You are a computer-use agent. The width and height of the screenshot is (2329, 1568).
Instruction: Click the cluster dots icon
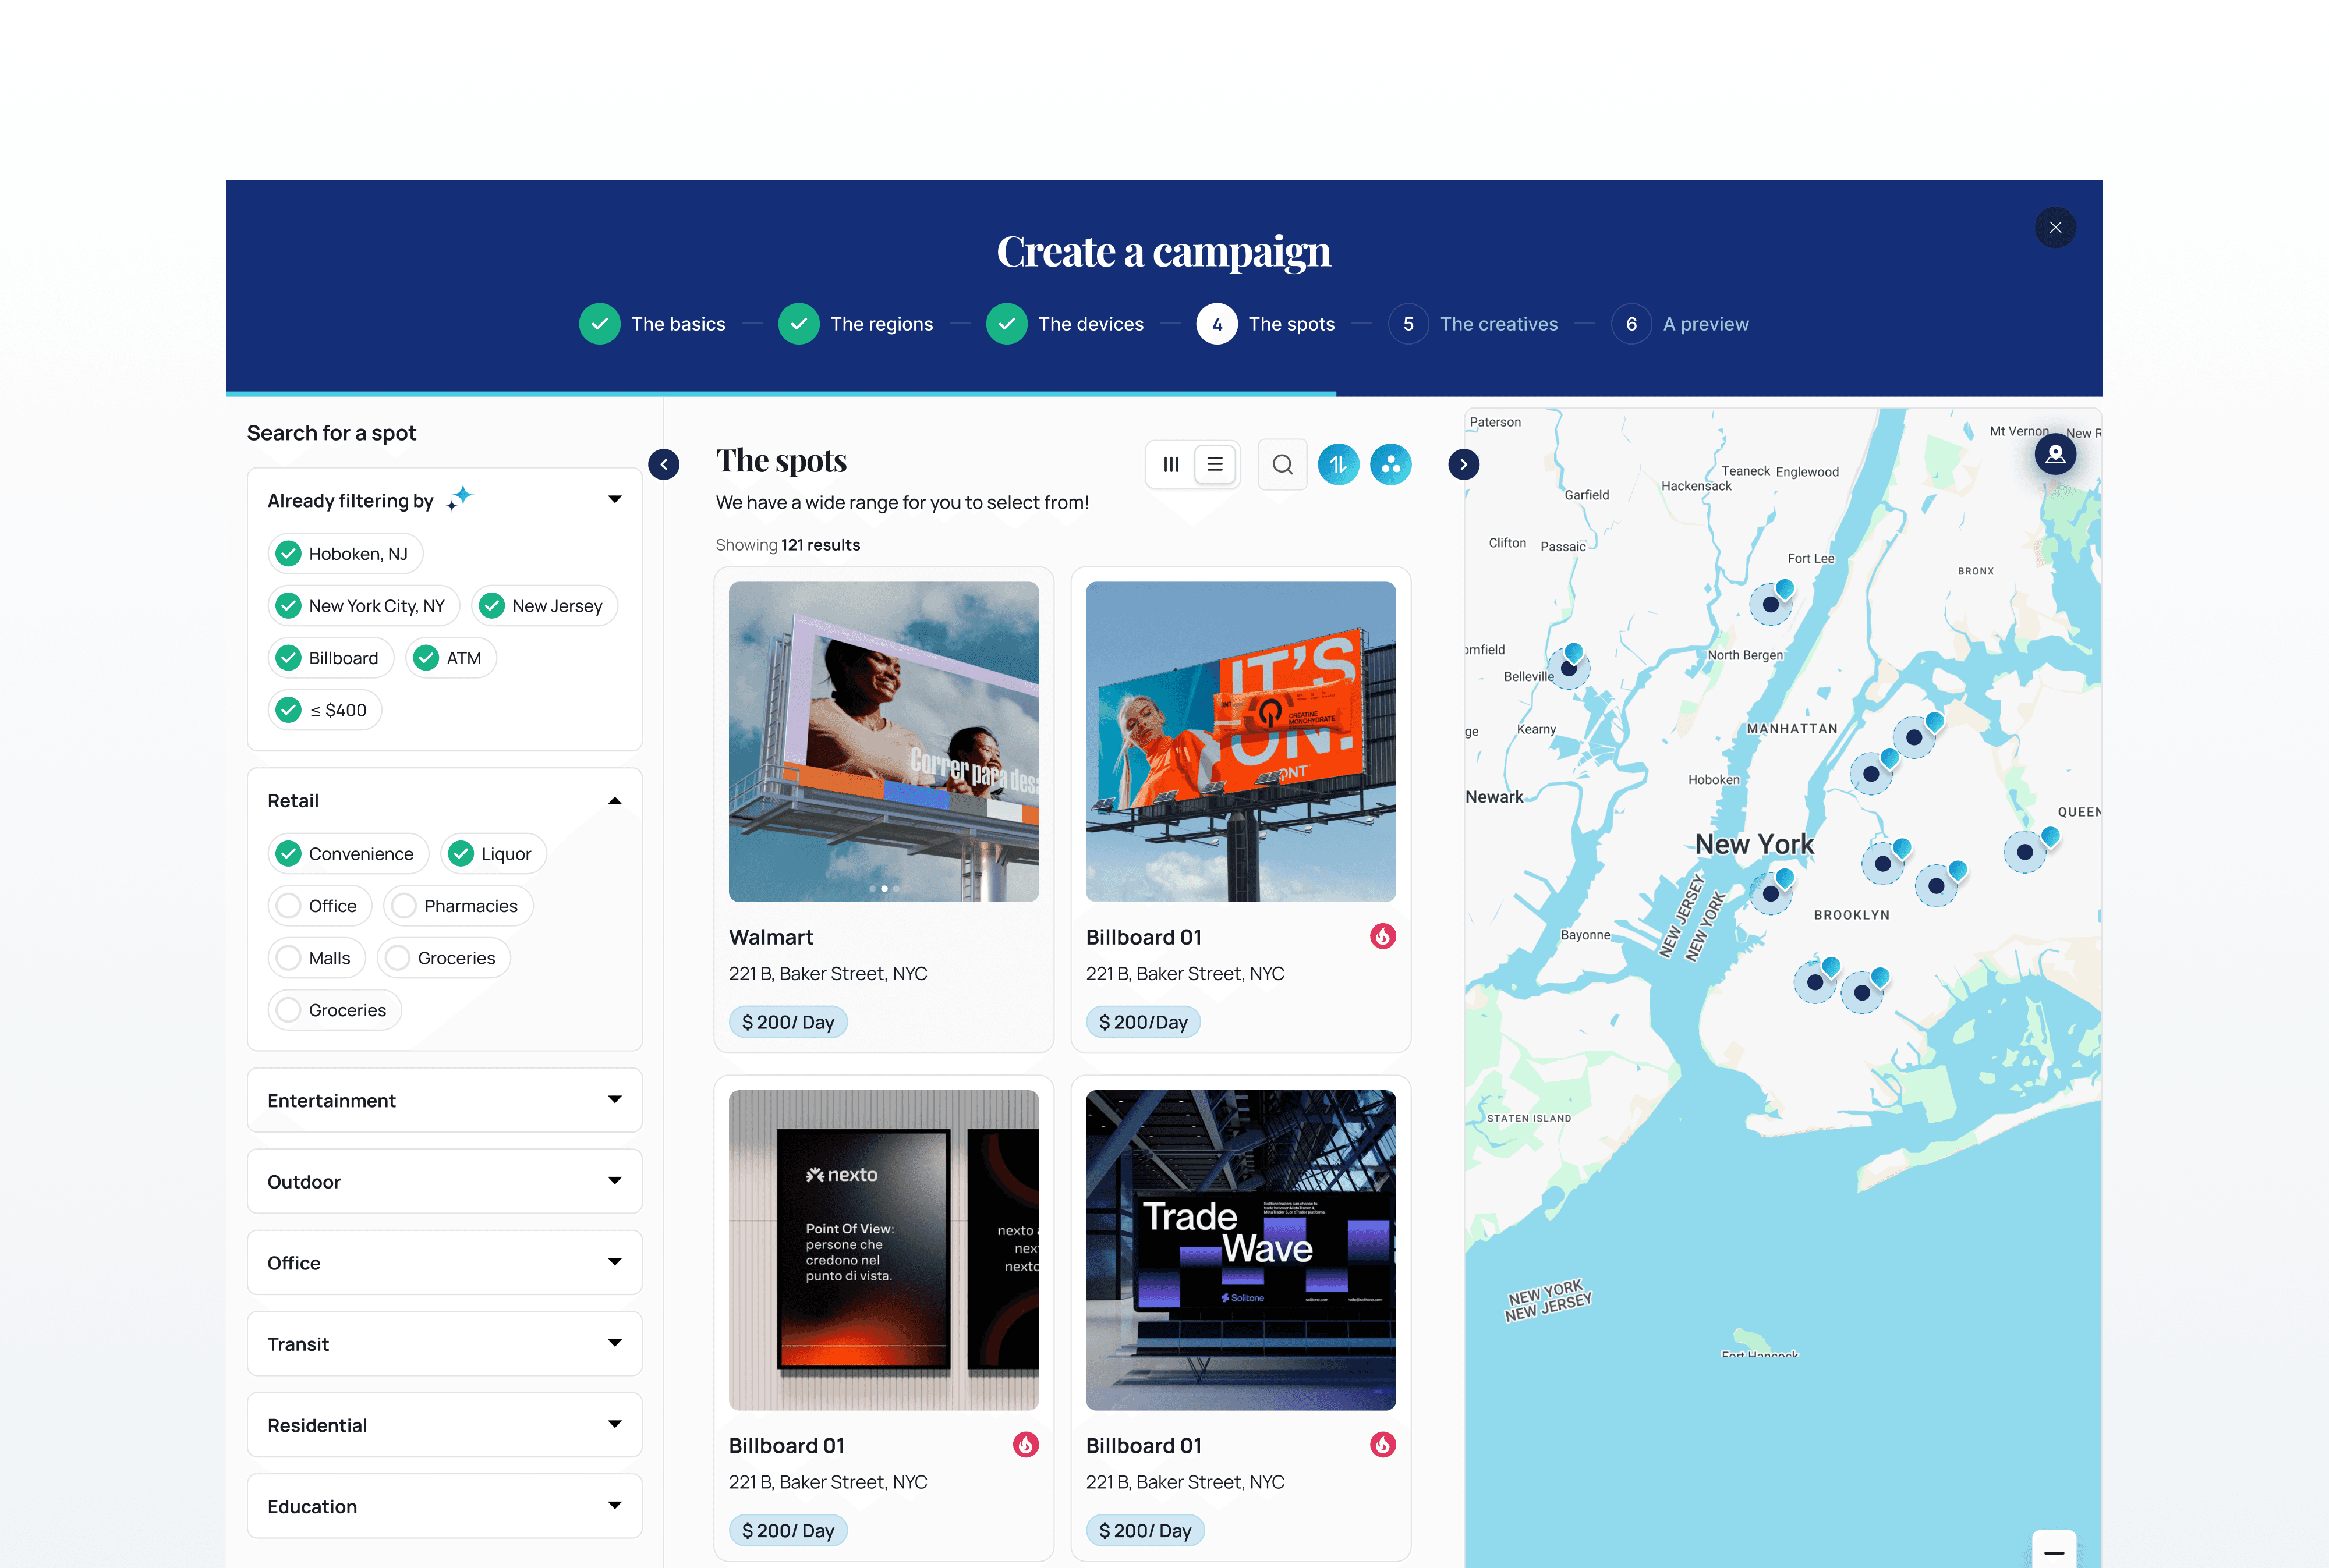[x=1390, y=464]
